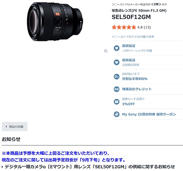Click the card icon for 3%OFF
Viewport: 183px width, 171px height.
(x=116, y=101)
